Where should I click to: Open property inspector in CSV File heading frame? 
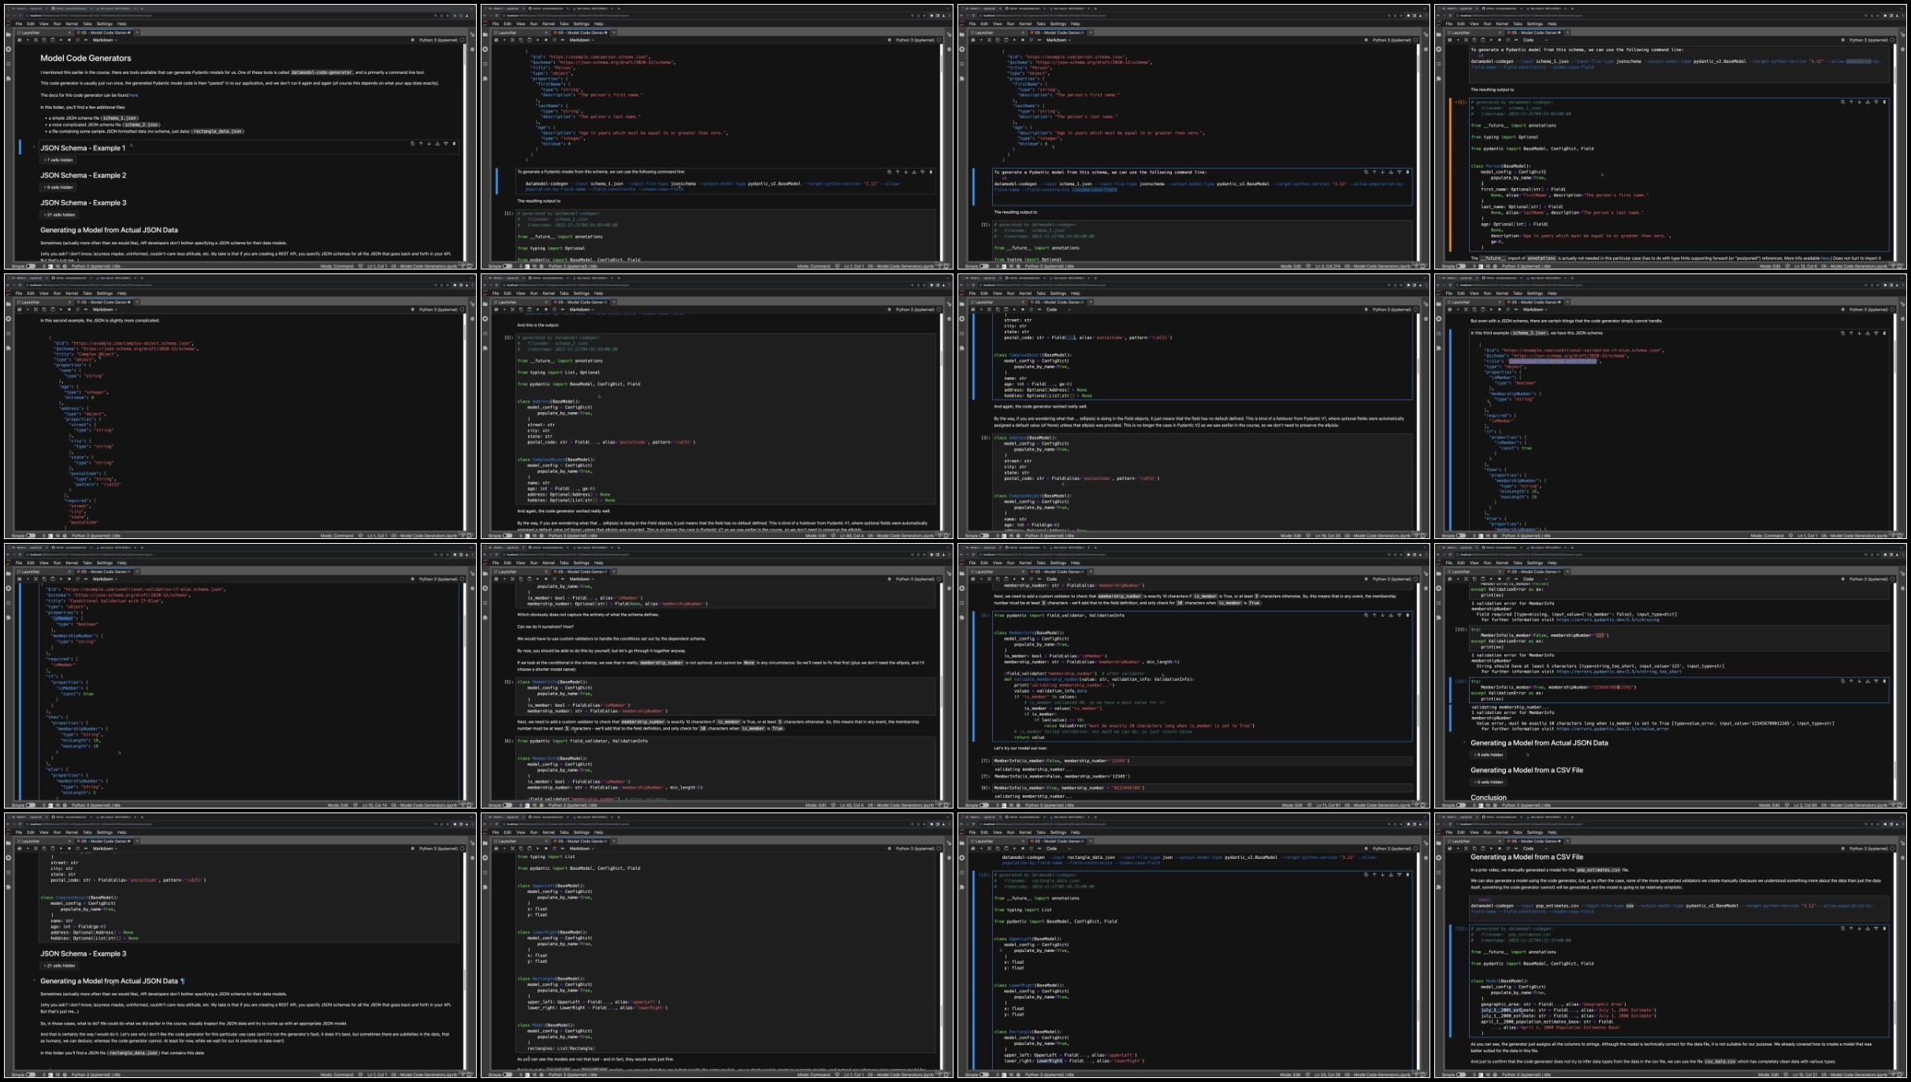(1902, 843)
